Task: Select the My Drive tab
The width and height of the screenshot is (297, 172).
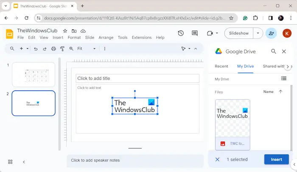Action: coord(246,66)
